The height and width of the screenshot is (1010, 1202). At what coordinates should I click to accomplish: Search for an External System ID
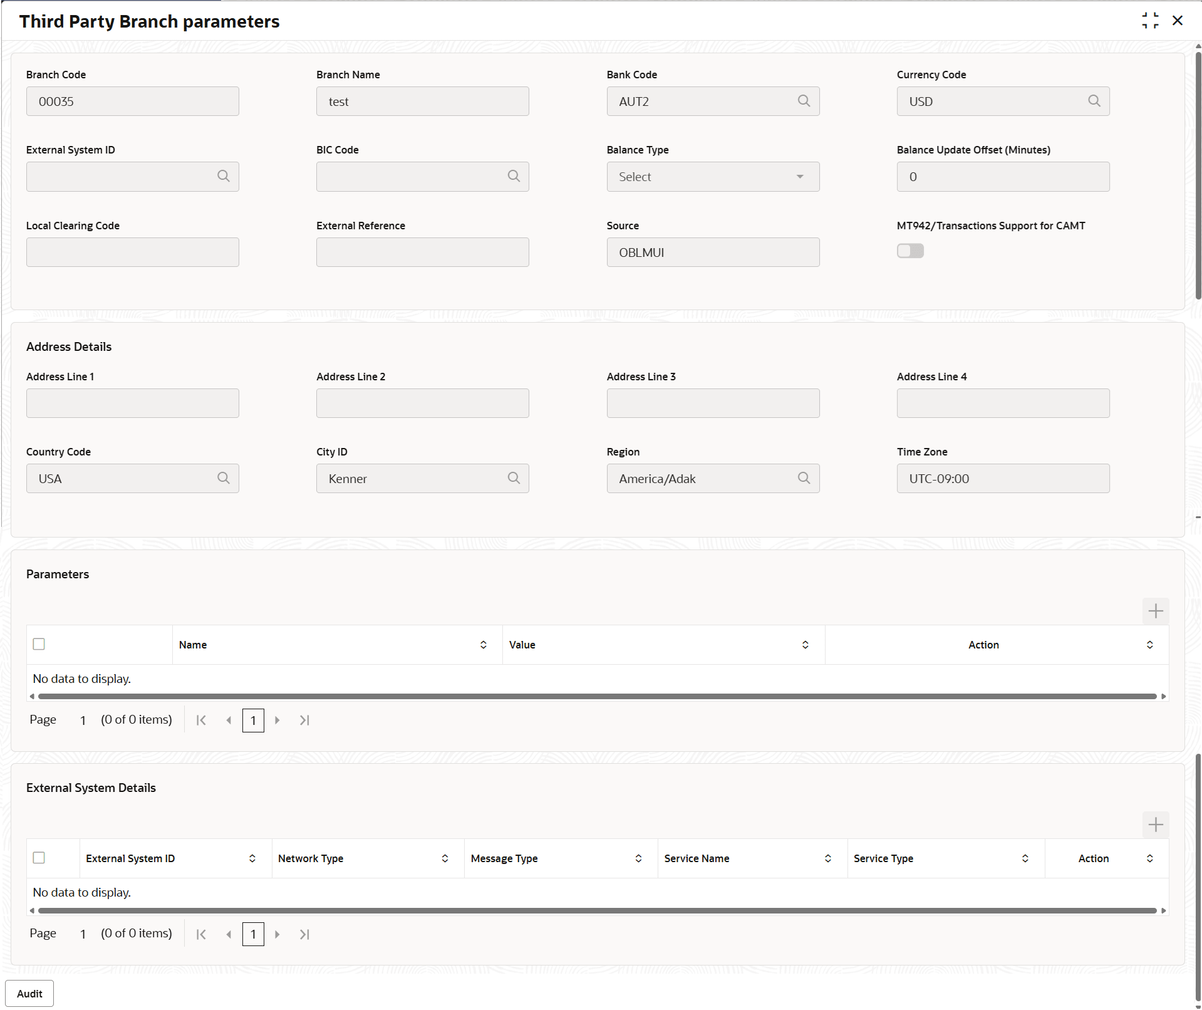point(224,176)
